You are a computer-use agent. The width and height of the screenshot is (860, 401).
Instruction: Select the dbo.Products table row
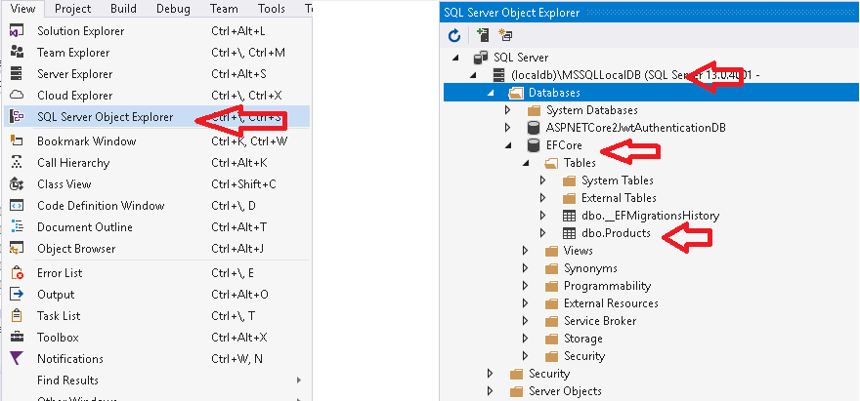[x=616, y=233]
